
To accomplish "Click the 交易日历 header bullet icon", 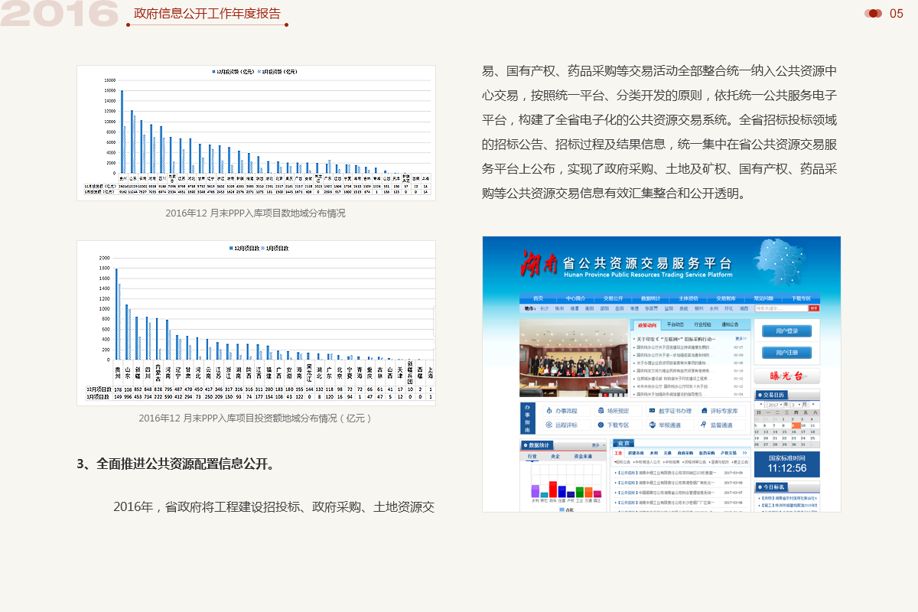I will 760,395.
